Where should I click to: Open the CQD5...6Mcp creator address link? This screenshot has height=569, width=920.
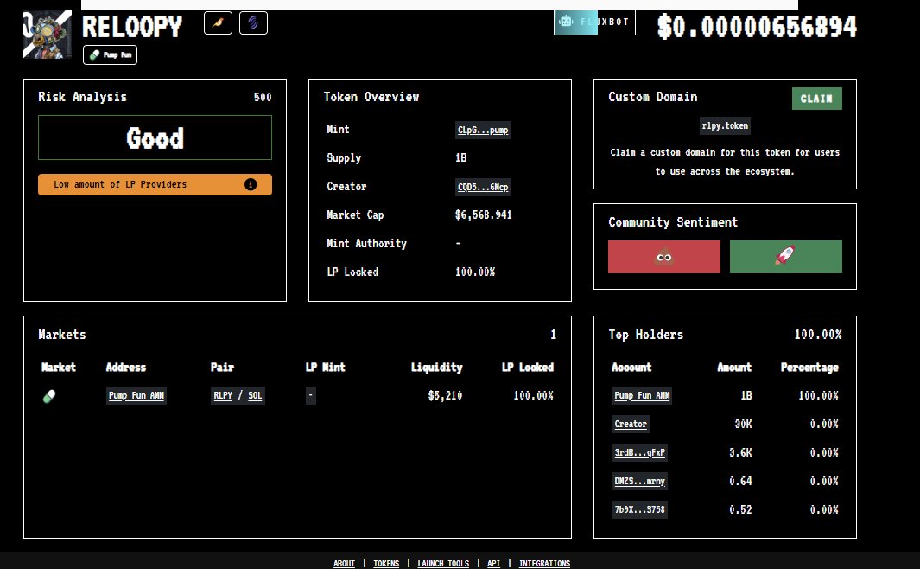coord(483,187)
